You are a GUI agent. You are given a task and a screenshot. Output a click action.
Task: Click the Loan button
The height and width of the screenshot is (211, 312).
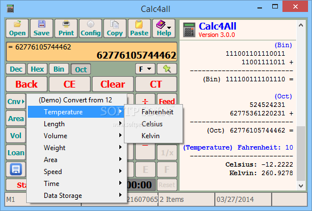tap(16, 152)
